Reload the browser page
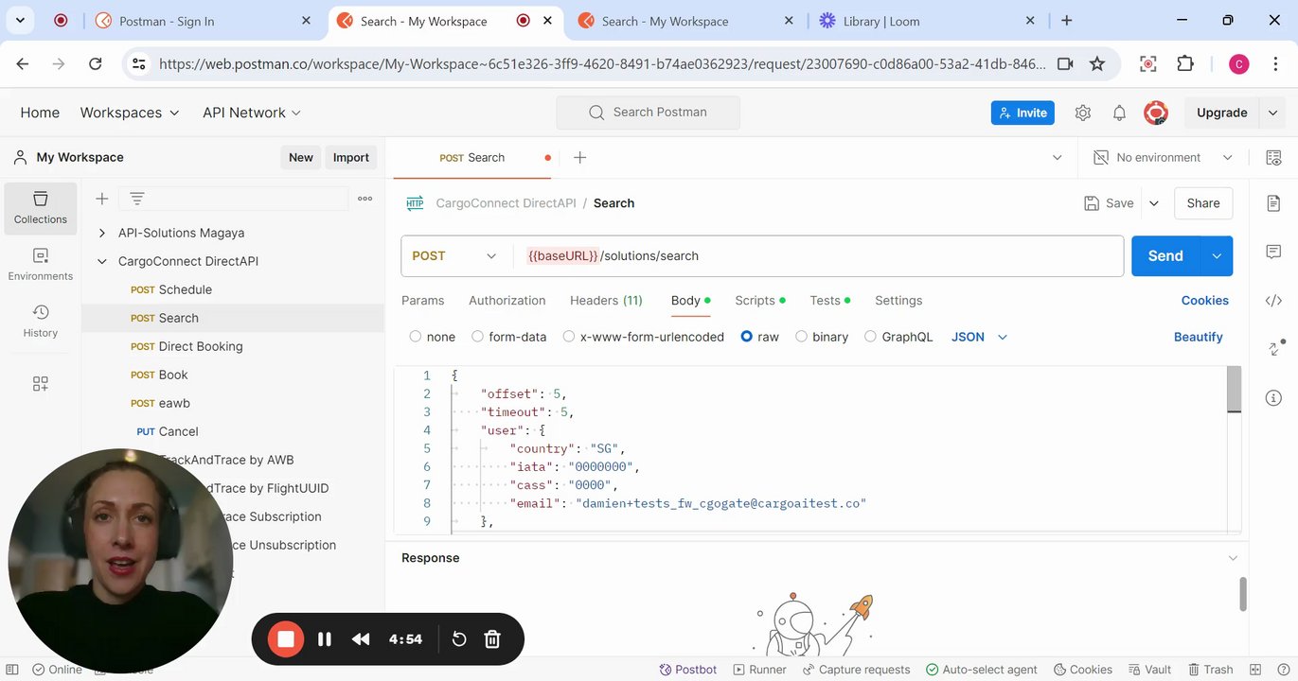Image resolution: width=1298 pixels, height=681 pixels. click(x=95, y=63)
